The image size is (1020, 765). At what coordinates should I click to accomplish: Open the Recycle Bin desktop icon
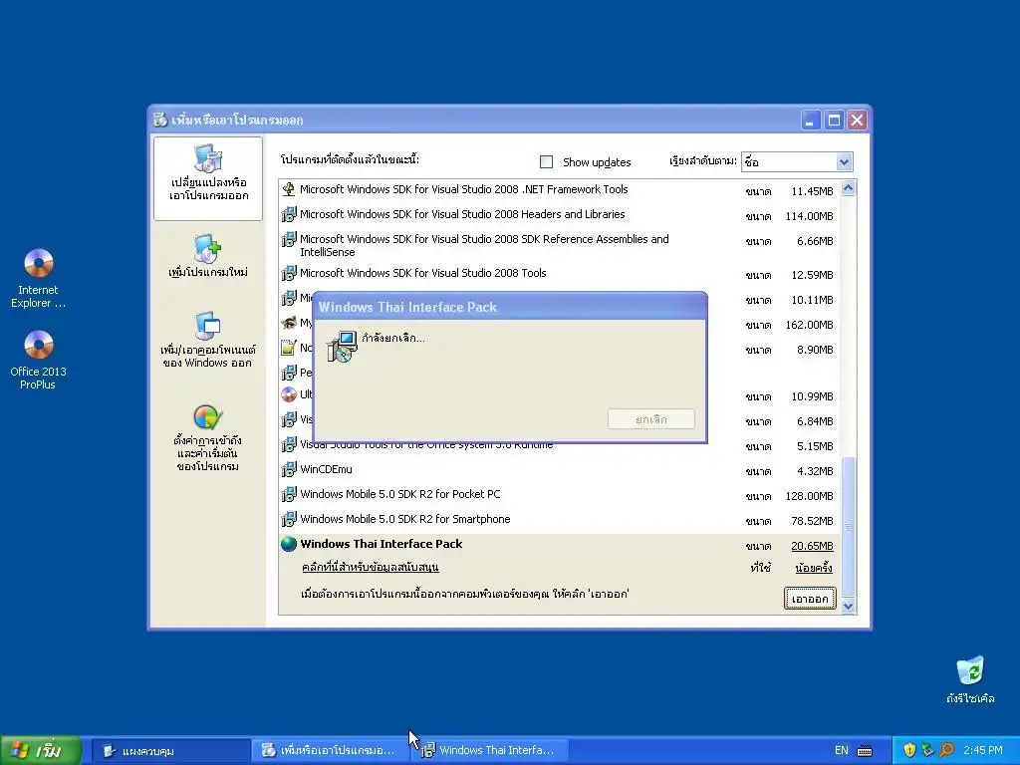[x=970, y=670]
